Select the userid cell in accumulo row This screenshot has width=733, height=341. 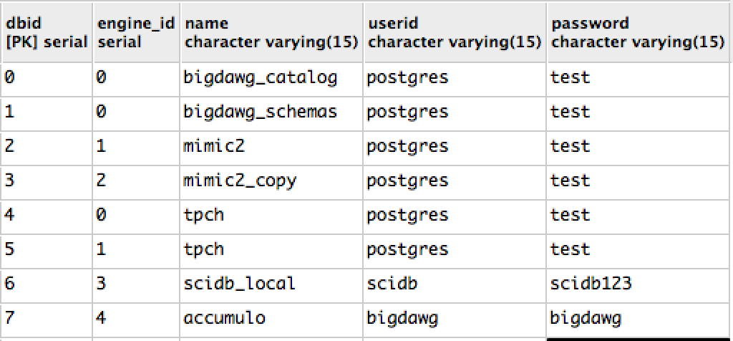[402, 317]
